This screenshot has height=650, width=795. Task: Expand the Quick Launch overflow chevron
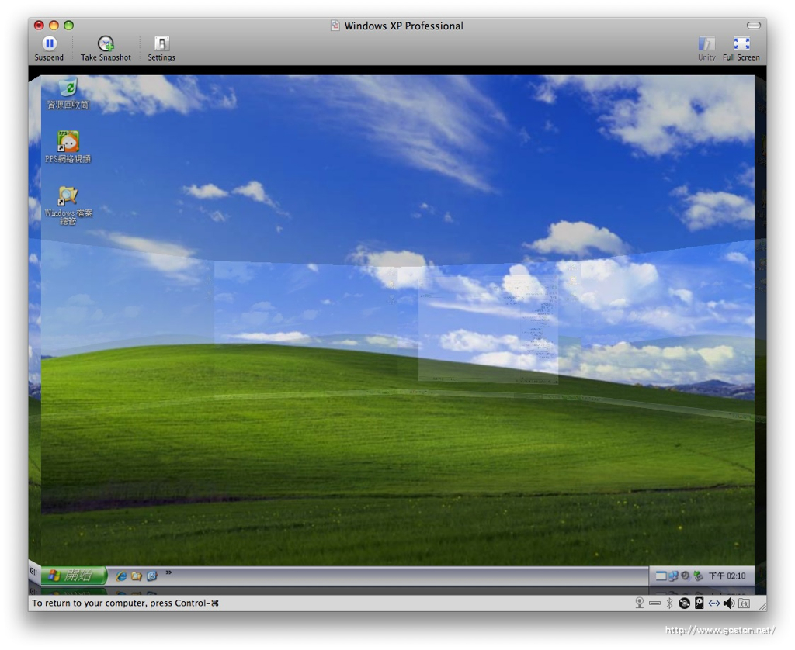point(168,572)
